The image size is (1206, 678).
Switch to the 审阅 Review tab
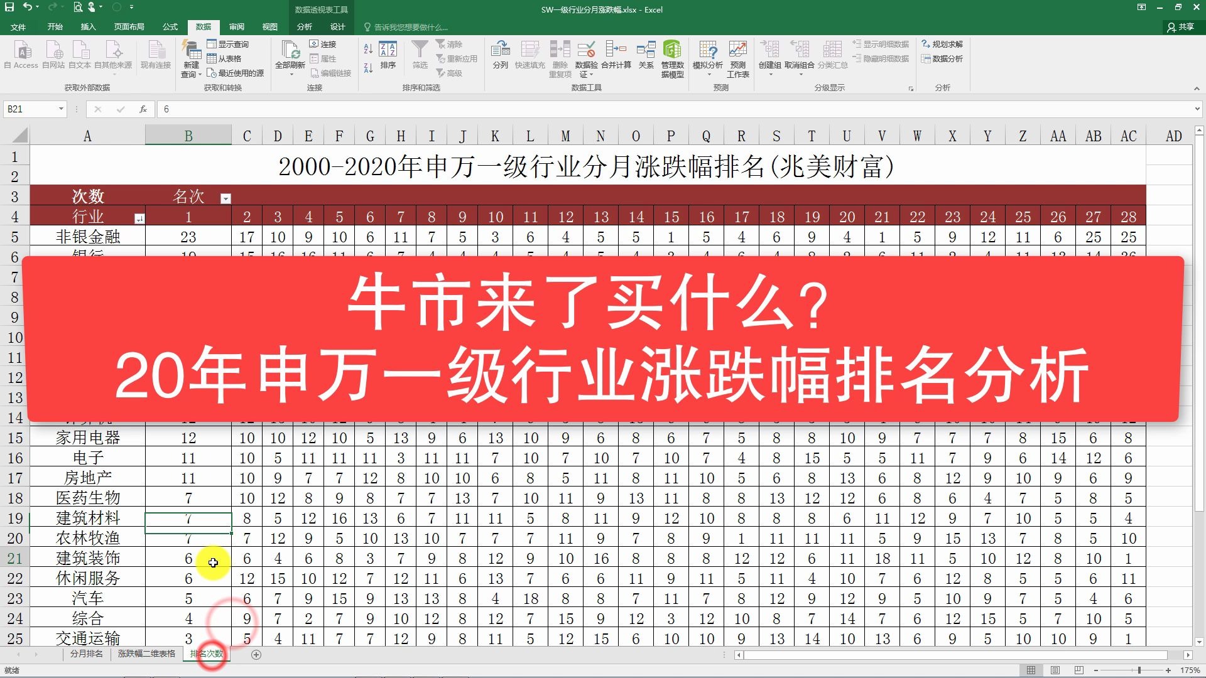[x=237, y=27]
